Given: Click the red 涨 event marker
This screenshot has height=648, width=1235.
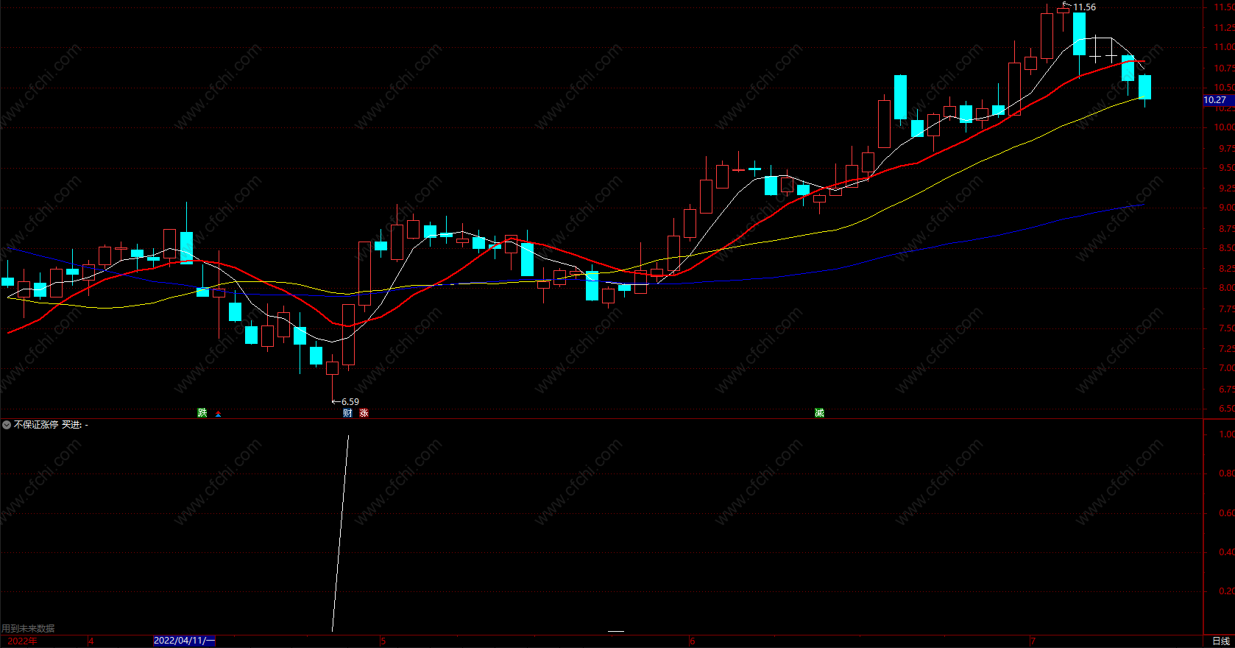Looking at the screenshot, I should coord(364,412).
